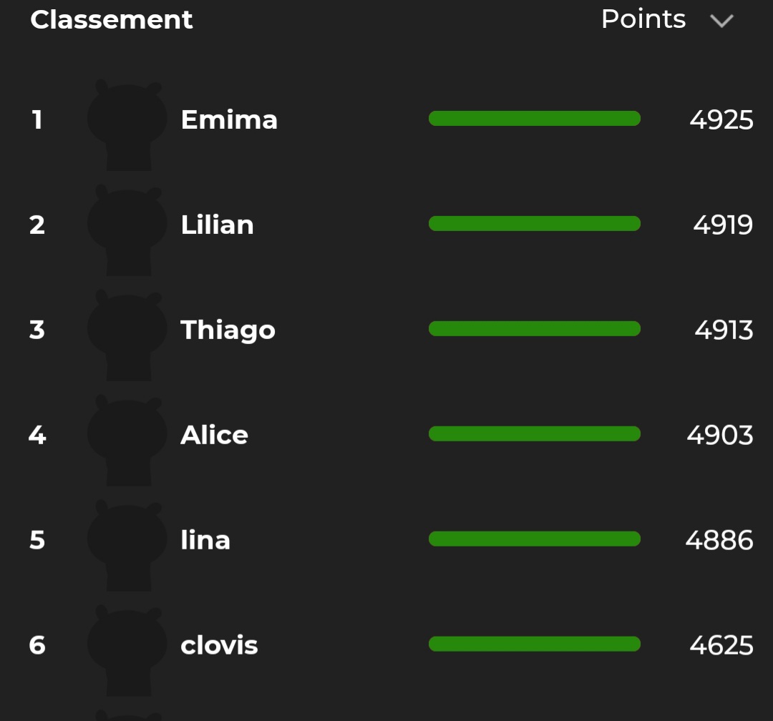Click the Classement heading
Viewport: 773px width, 721px height.
click(112, 20)
